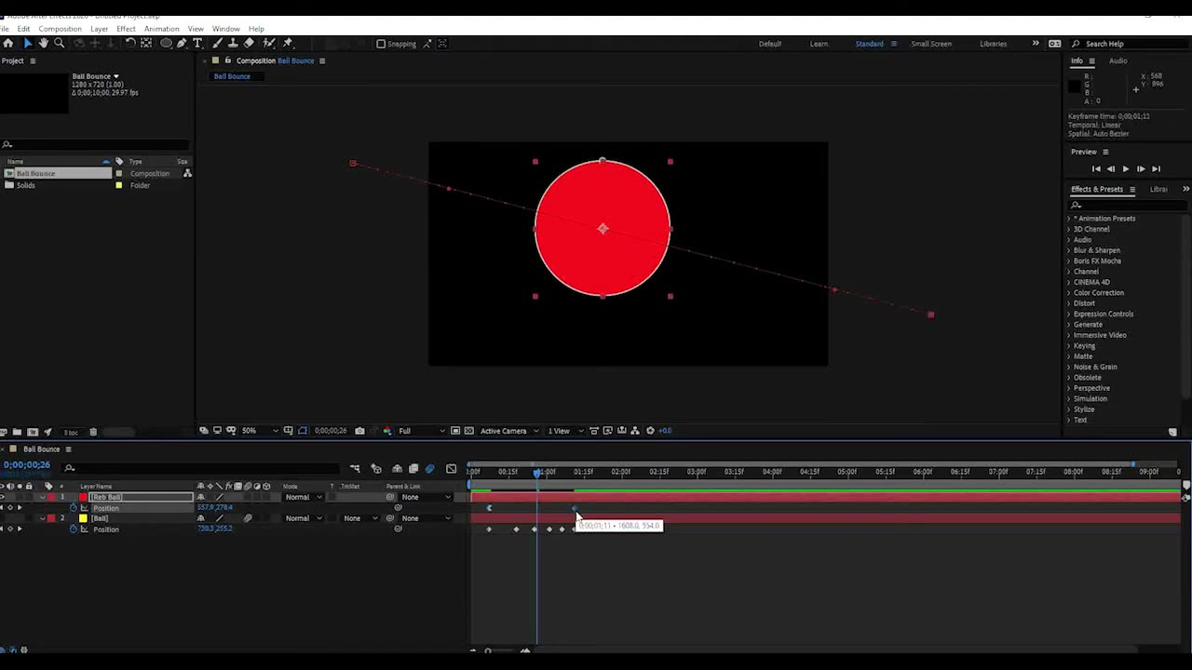Select the Roto Brush tool
1192x670 pixels.
pyautogui.click(x=269, y=43)
